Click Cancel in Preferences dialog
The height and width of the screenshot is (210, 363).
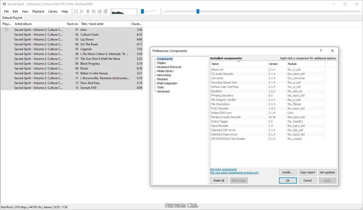click(308, 180)
